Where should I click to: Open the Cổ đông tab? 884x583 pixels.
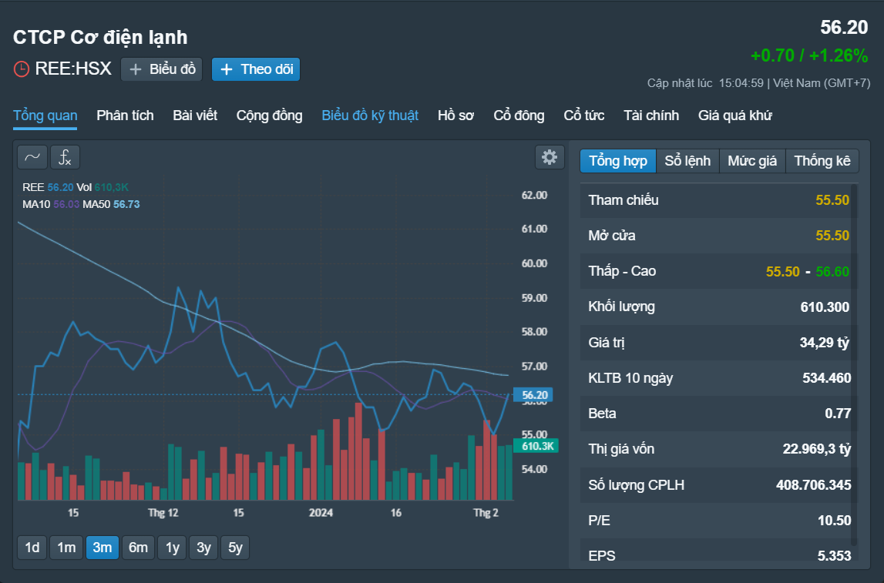tap(519, 116)
